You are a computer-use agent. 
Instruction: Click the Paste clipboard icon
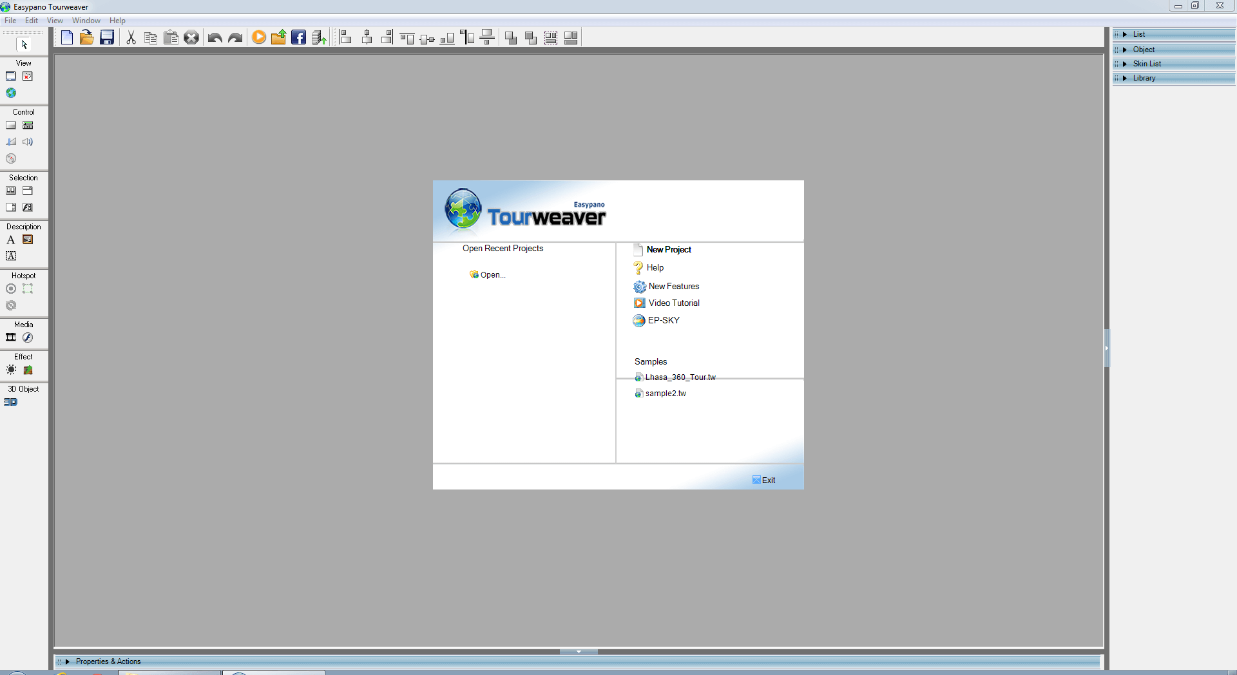click(x=171, y=37)
